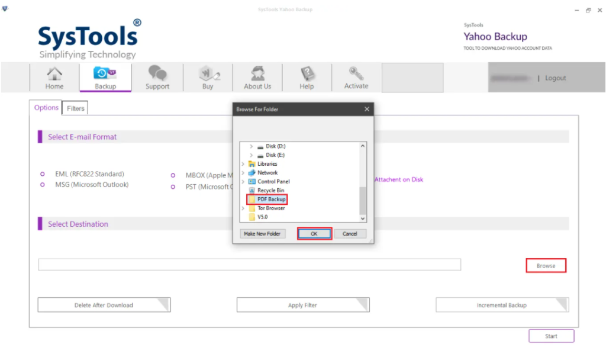Click the Make New Folder button
Screen dimensions: 606x351
pyautogui.click(x=262, y=234)
